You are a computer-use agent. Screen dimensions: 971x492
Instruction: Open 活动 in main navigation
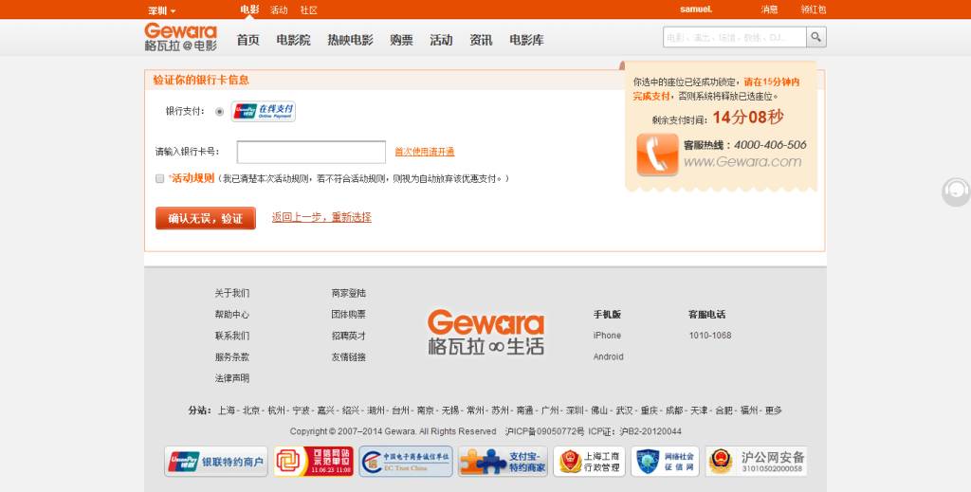pos(441,40)
